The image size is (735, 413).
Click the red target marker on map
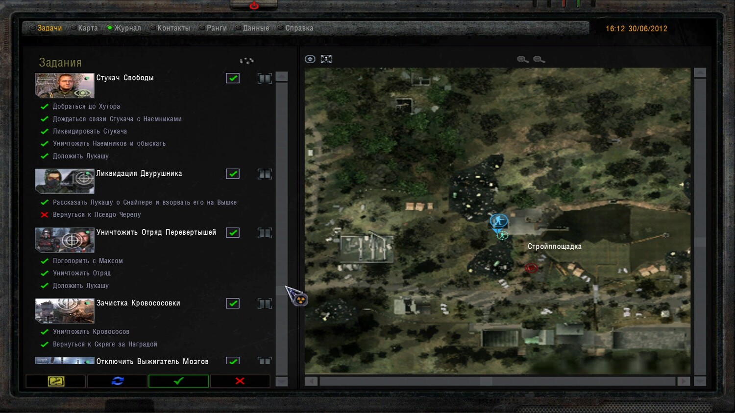click(x=531, y=268)
